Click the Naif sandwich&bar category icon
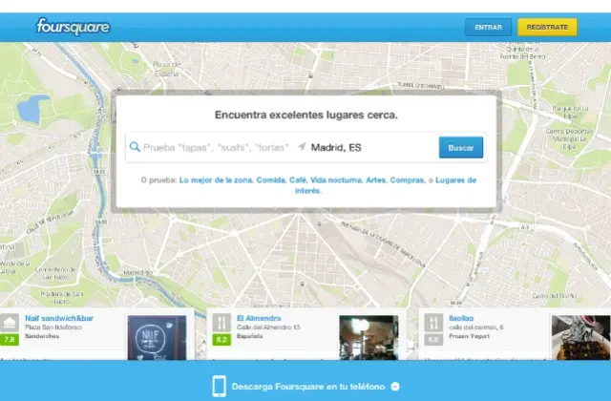611x401 pixels. point(11,322)
